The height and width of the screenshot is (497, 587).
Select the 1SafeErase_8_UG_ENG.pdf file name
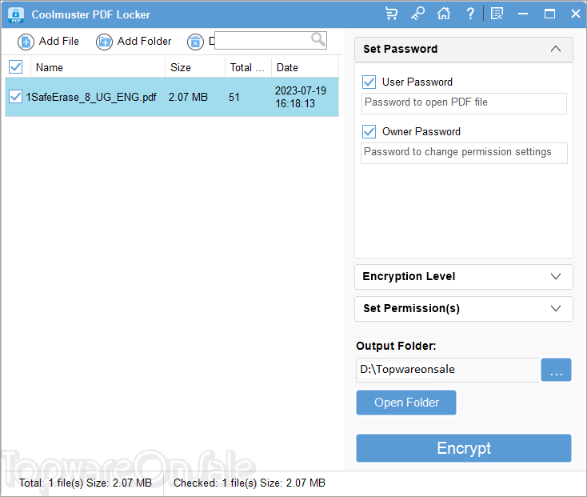(x=91, y=97)
